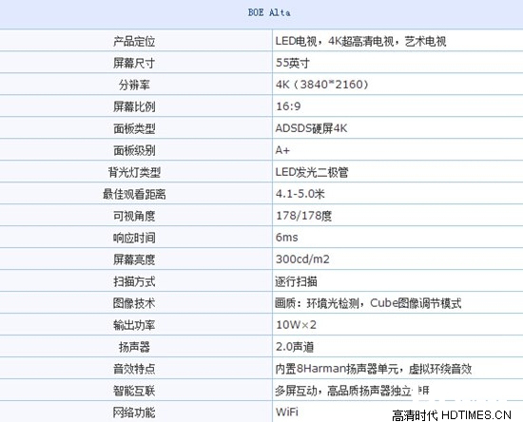Click the ADSDS硬屏4K value
The width and height of the screenshot is (523, 422).
pyautogui.click(x=311, y=128)
